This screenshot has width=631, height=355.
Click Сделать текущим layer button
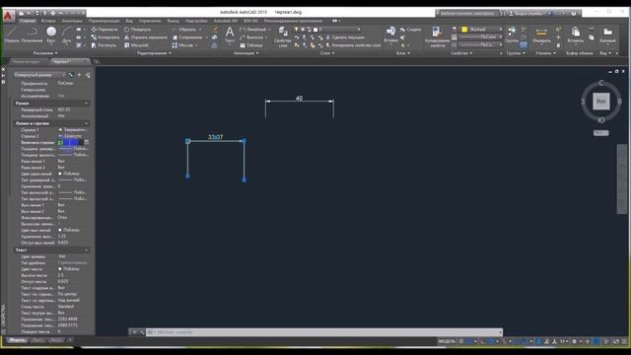click(345, 37)
